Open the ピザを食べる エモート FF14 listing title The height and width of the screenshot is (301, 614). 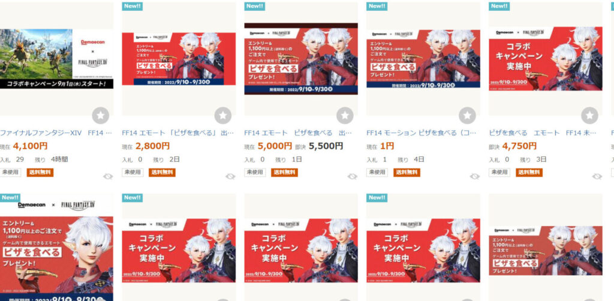click(543, 133)
